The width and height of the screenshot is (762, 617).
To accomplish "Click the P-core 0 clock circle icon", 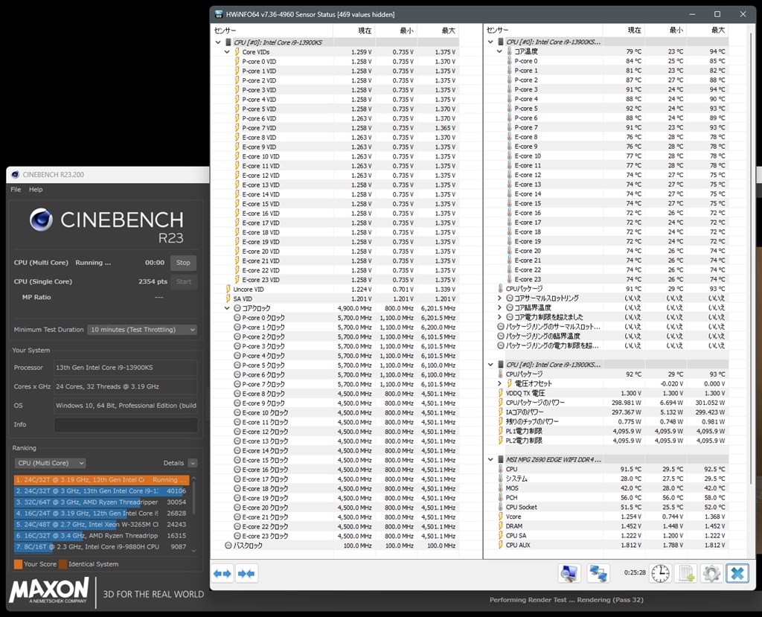I will coord(237,318).
